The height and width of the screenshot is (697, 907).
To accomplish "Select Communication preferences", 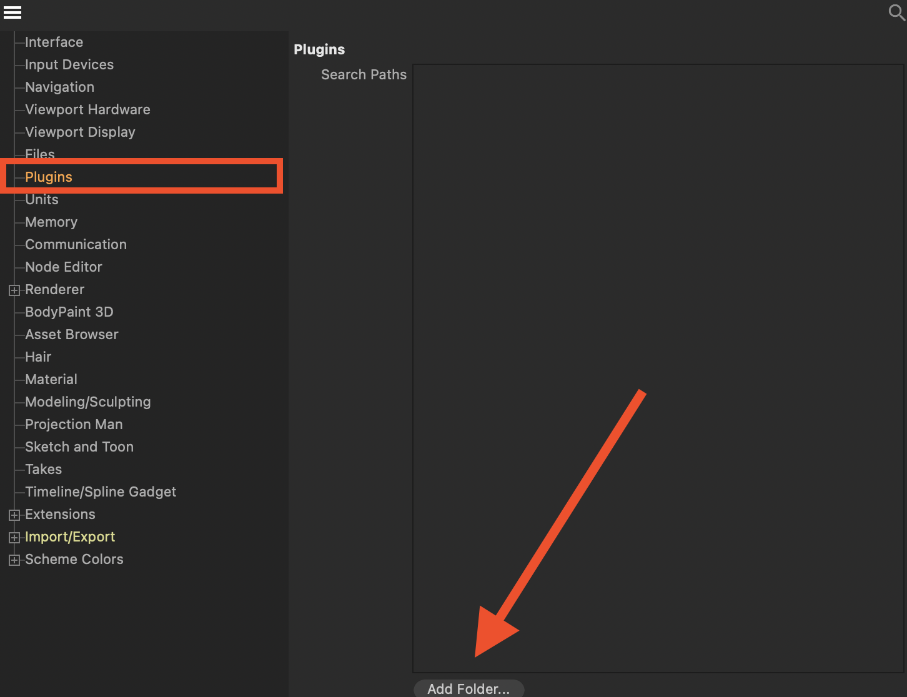I will pos(76,244).
